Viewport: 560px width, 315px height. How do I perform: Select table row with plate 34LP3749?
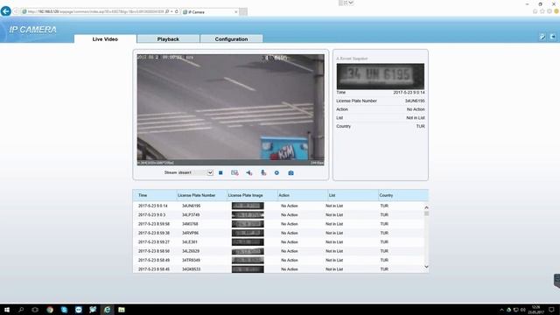[x=278, y=215]
